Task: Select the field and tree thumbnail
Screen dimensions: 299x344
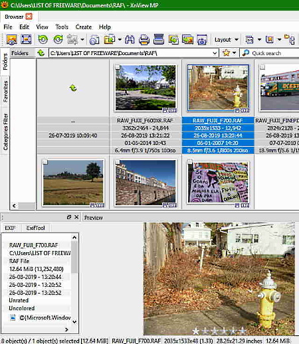Action: 73,183
